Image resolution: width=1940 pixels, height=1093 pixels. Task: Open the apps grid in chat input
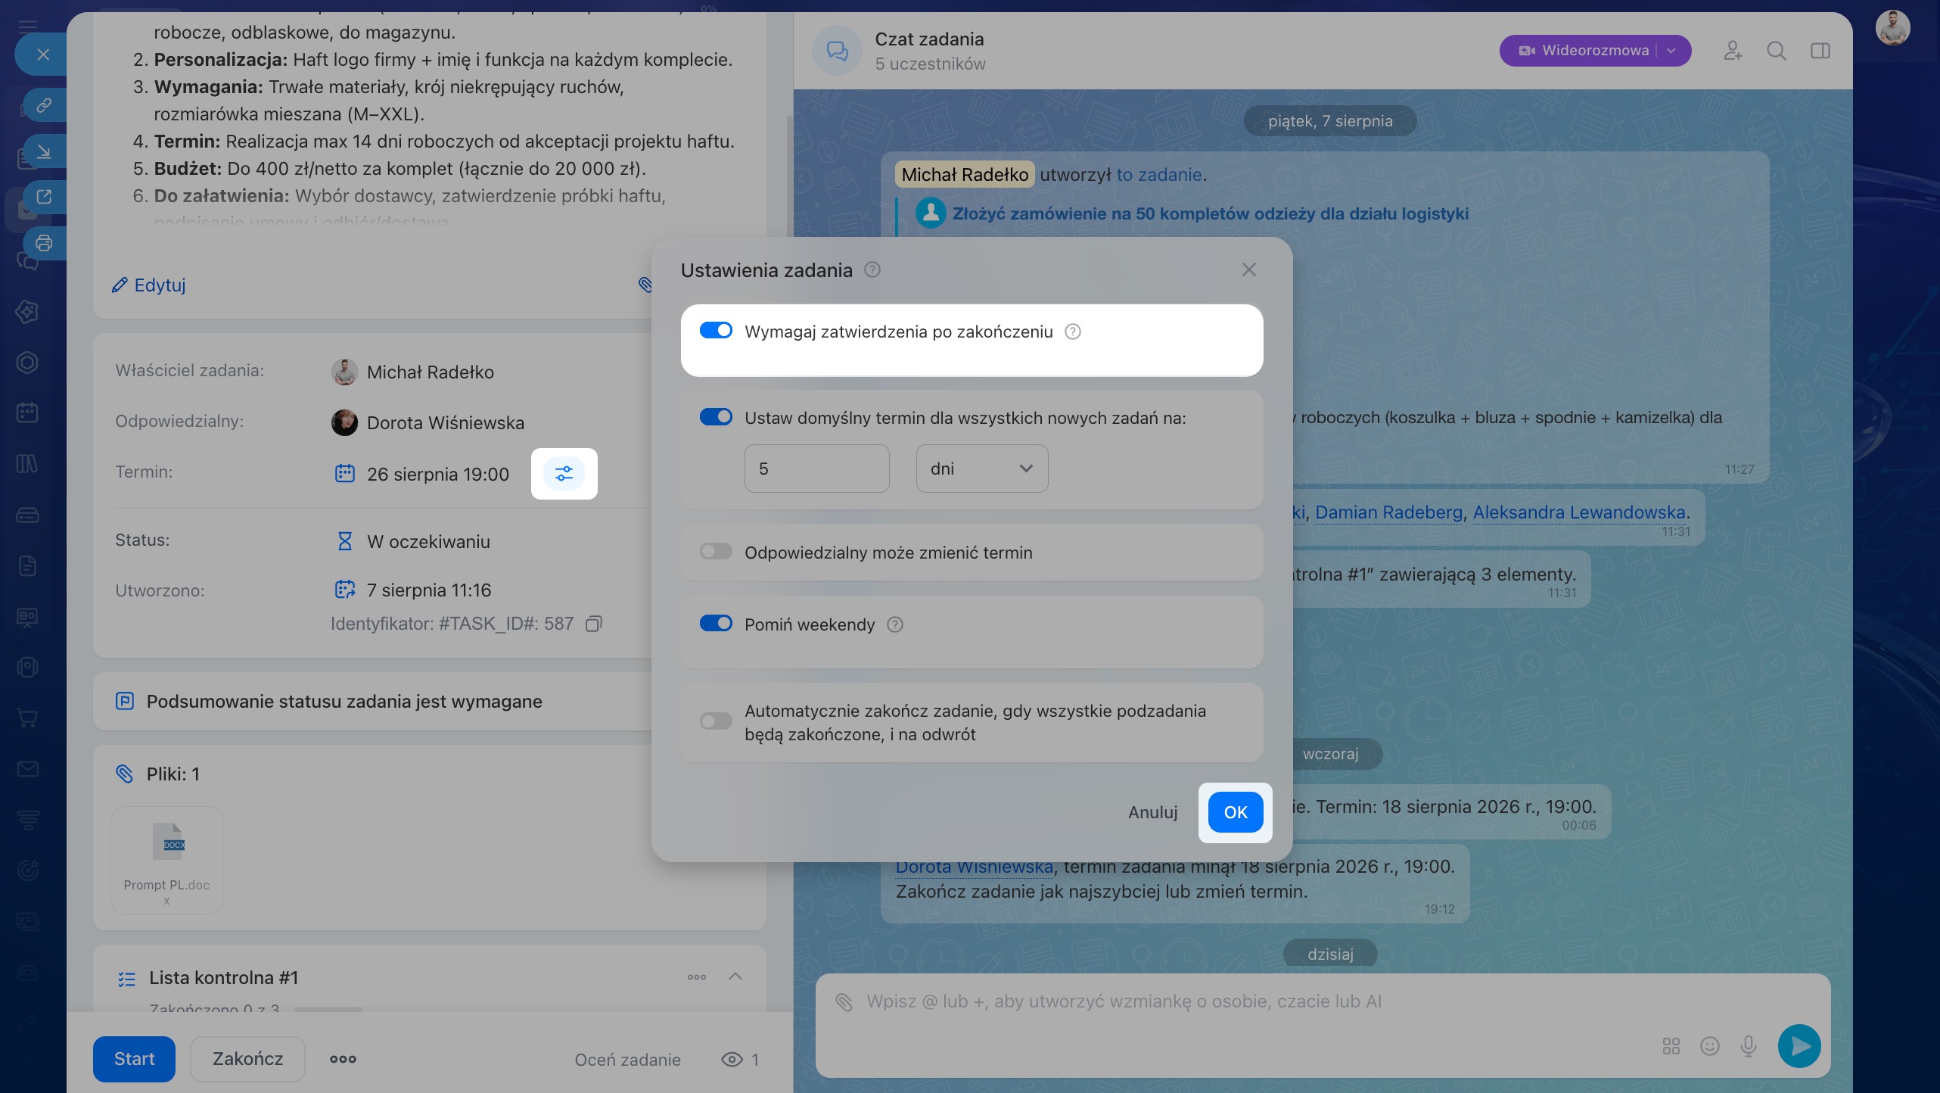coord(1671,1046)
